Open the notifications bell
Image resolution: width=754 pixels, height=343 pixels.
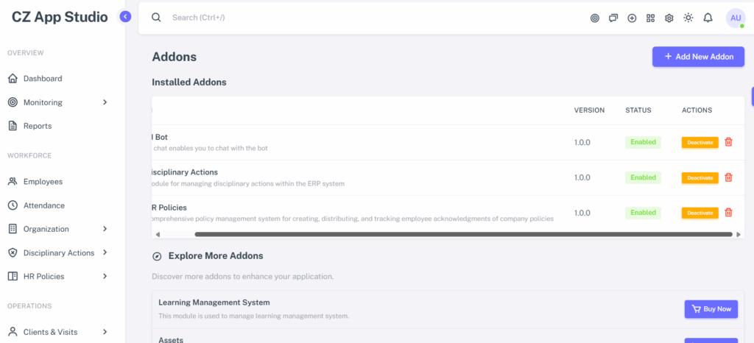(x=708, y=18)
